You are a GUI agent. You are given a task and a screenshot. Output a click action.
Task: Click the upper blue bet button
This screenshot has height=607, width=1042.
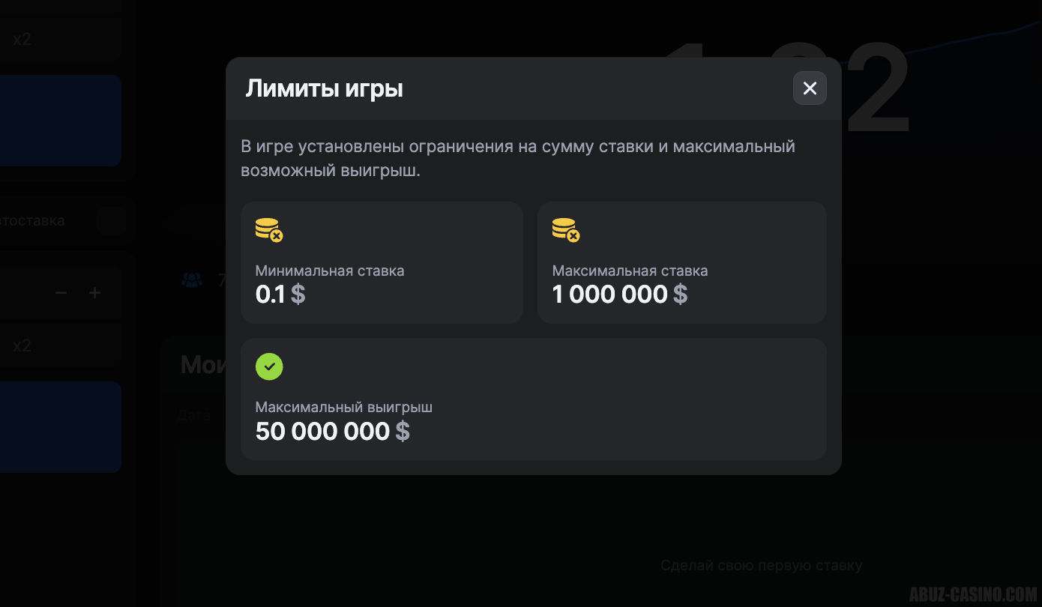click(60, 120)
